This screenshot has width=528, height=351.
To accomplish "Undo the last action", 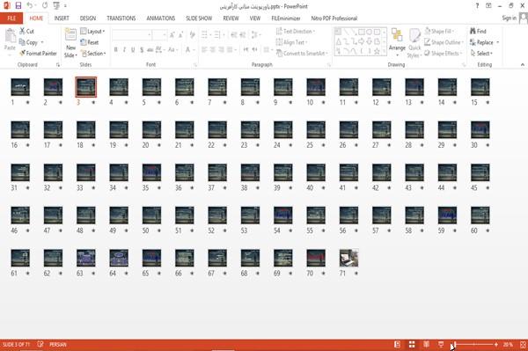I will click(x=30, y=5).
